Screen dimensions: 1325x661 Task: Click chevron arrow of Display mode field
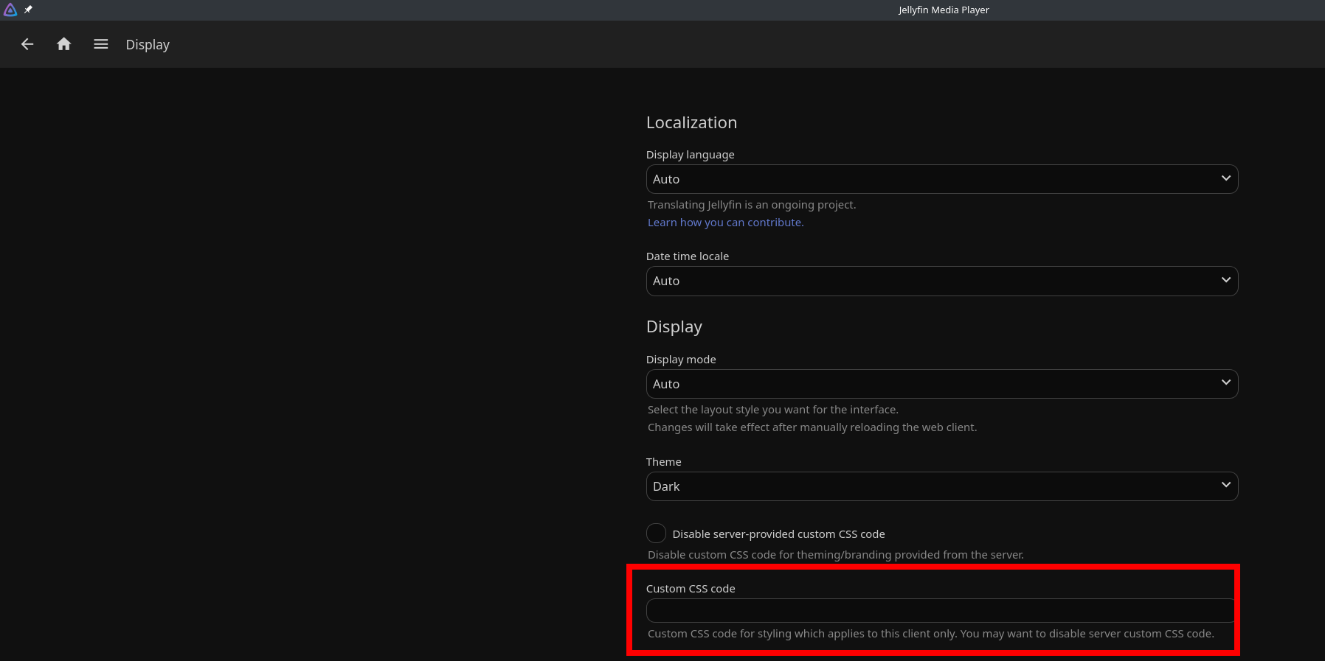(x=1225, y=382)
